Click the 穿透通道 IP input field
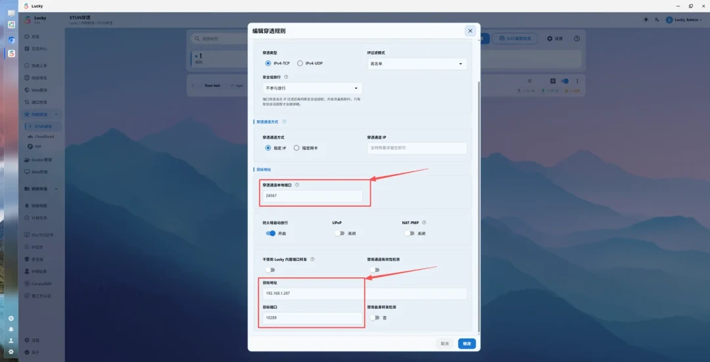Screen dimensions: 710x362 pos(417,148)
